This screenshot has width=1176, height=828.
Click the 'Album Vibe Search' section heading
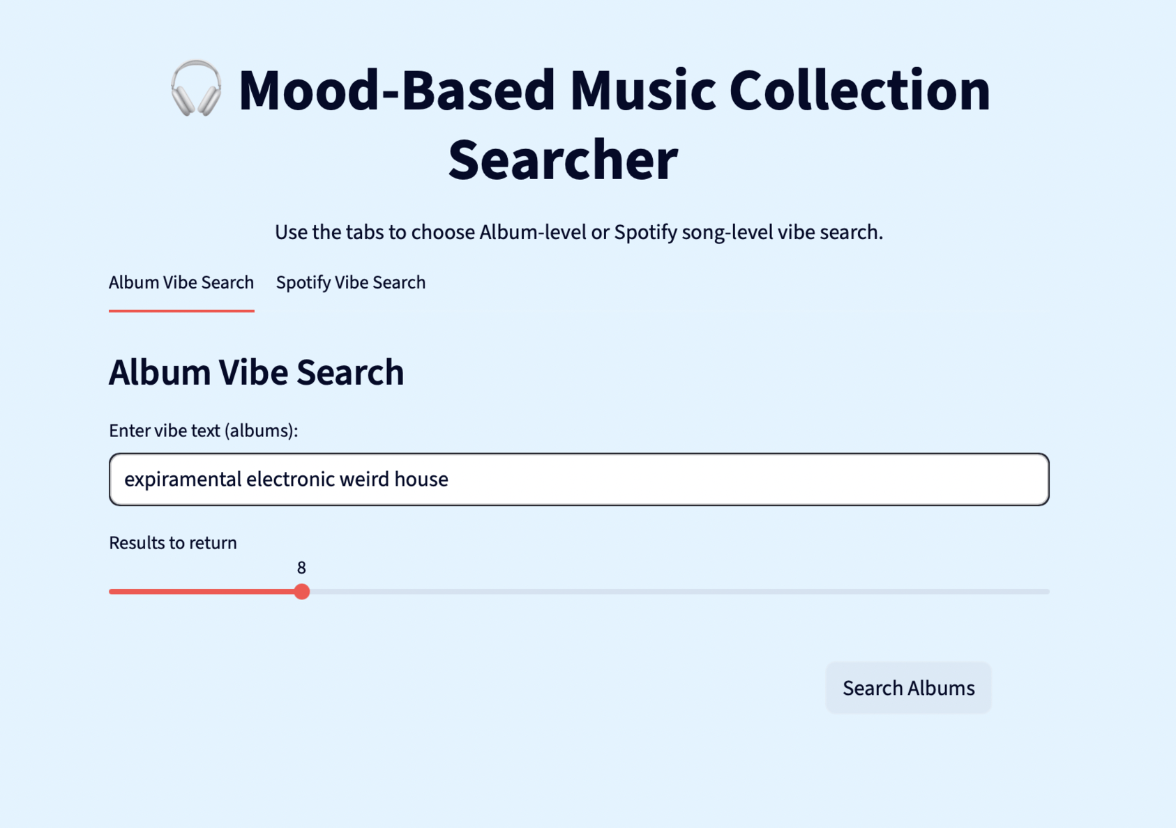tap(256, 372)
